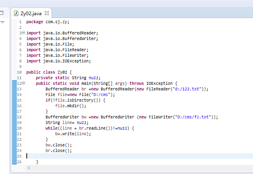The height and width of the screenshot is (174, 253).
Task: Click 'br.readLine()' in while statement
Action: click(95, 128)
